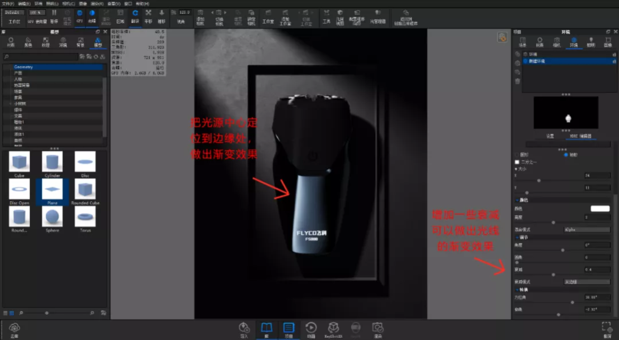Viewport: 619px width, 340px height.
Task: Open the blend mode Alpha dropdown
Action: click(x=587, y=230)
